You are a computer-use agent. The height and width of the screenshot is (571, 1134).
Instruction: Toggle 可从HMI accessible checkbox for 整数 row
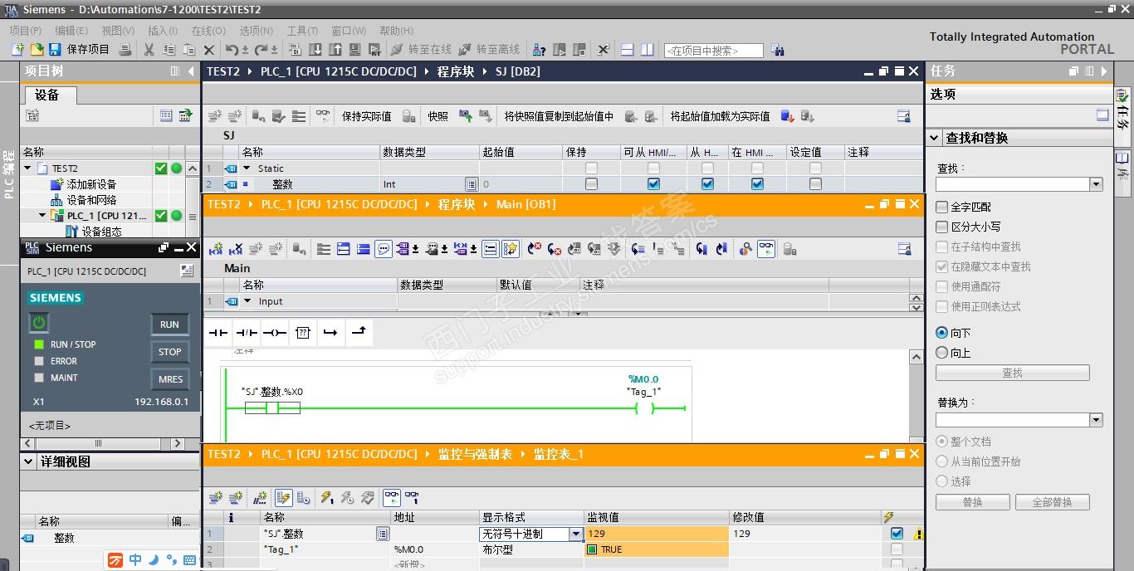[x=653, y=184]
